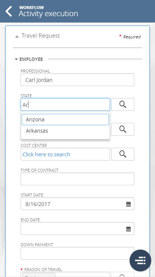Select Arizona from suggestions
Screen dimensions: 155x277
click(65, 120)
